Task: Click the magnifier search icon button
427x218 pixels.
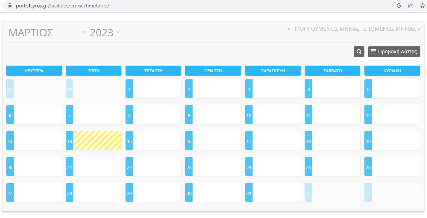Action: point(359,52)
